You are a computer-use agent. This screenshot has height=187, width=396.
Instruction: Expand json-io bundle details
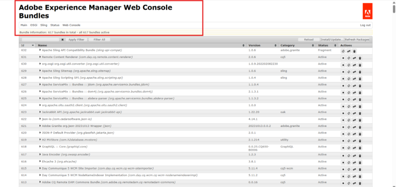[40, 119]
